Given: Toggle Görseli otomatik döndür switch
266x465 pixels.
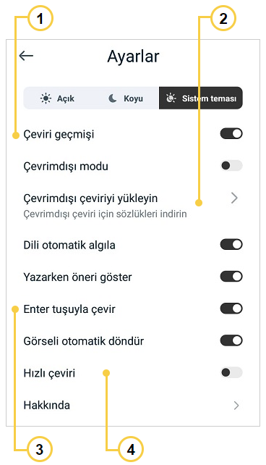Looking at the screenshot, I should click(231, 340).
